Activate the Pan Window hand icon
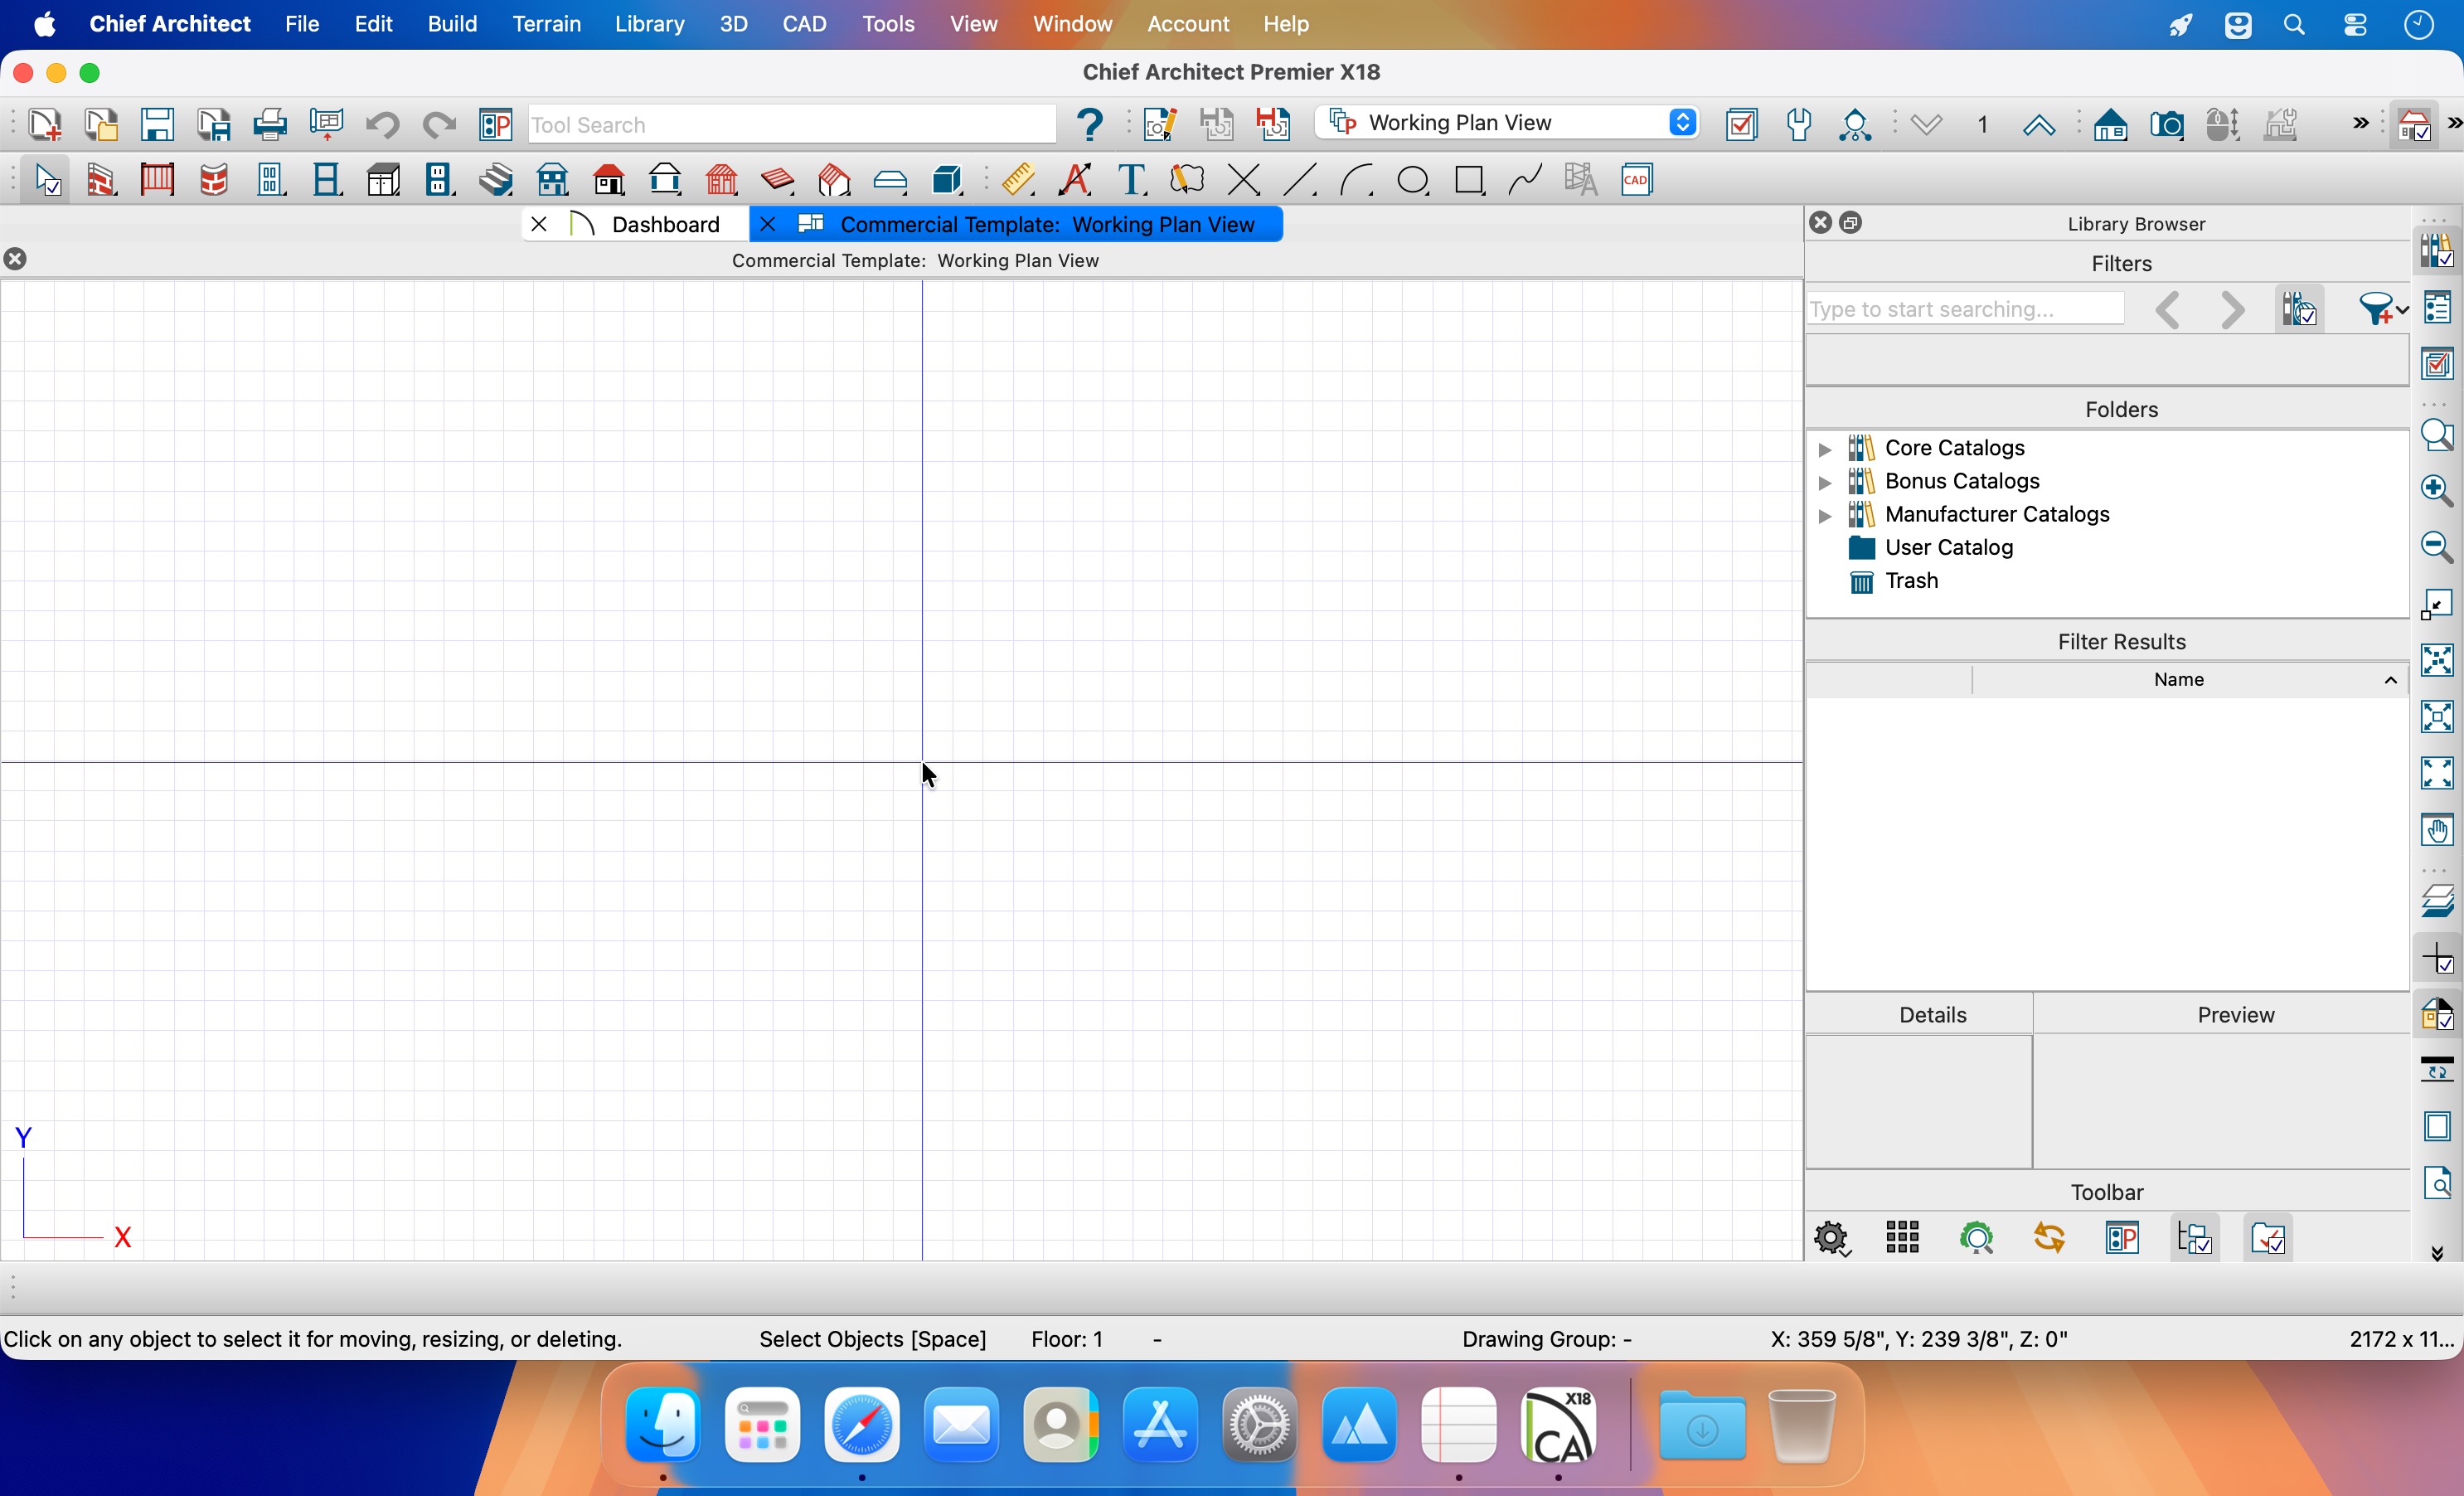The height and width of the screenshot is (1496, 2464). 2436,830
